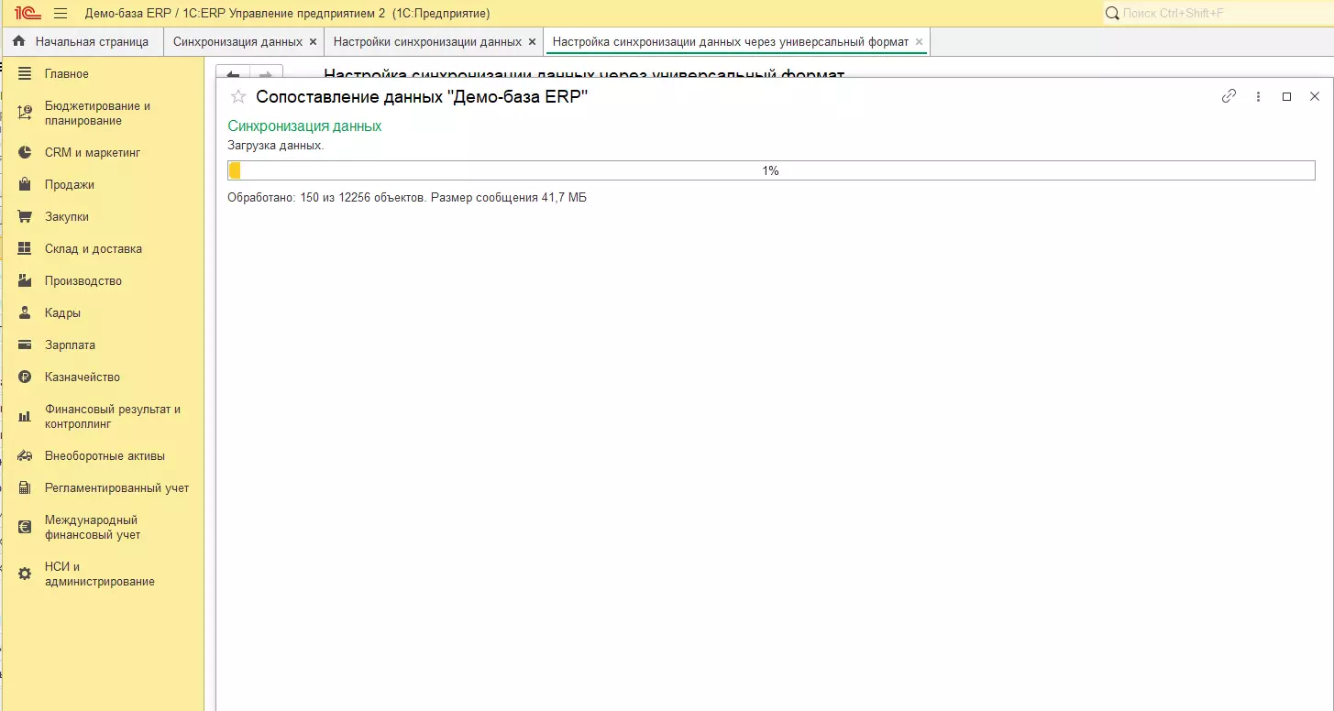Close the Синхронизация данных tab

pos(313,42)
